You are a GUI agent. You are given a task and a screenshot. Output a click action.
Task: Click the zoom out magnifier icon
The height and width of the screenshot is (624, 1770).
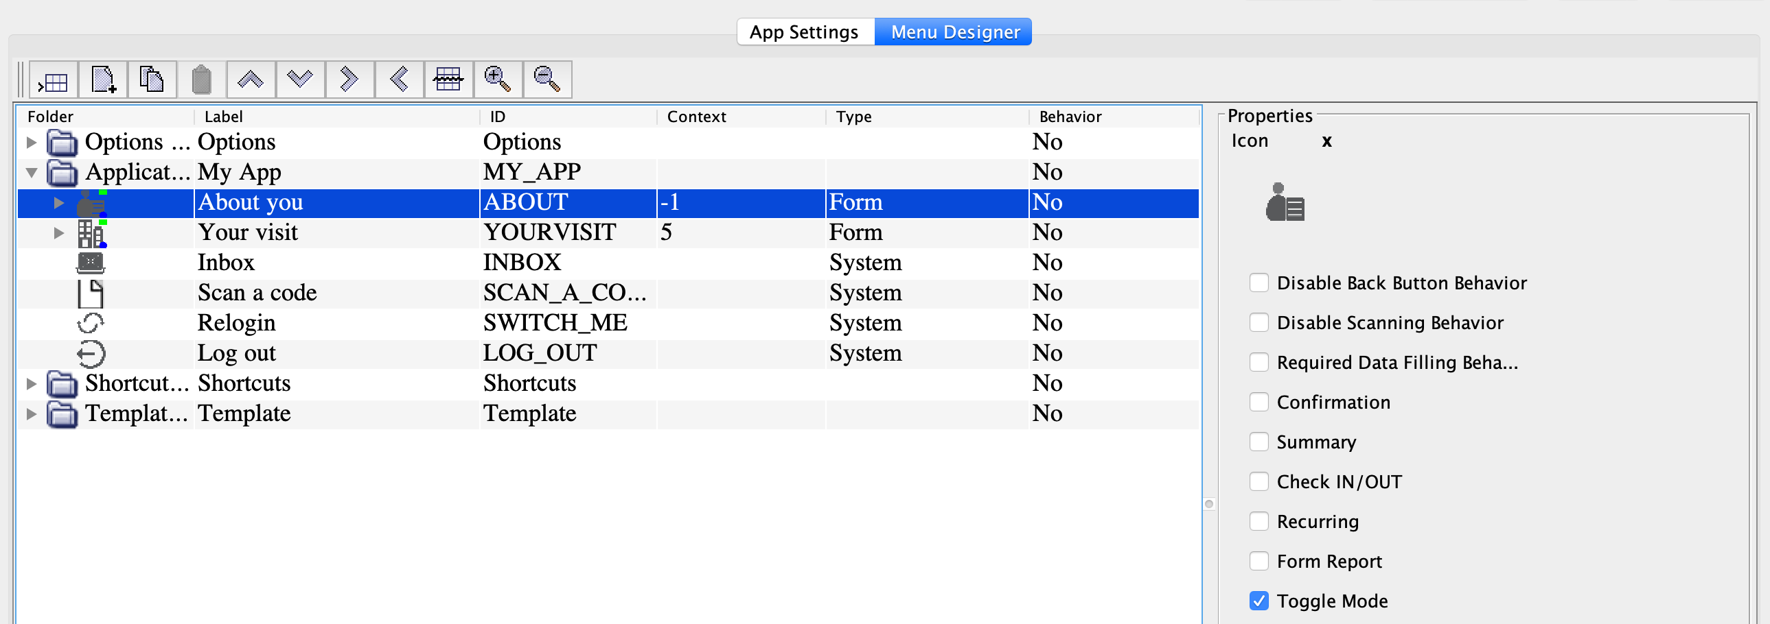coord(547,80)
